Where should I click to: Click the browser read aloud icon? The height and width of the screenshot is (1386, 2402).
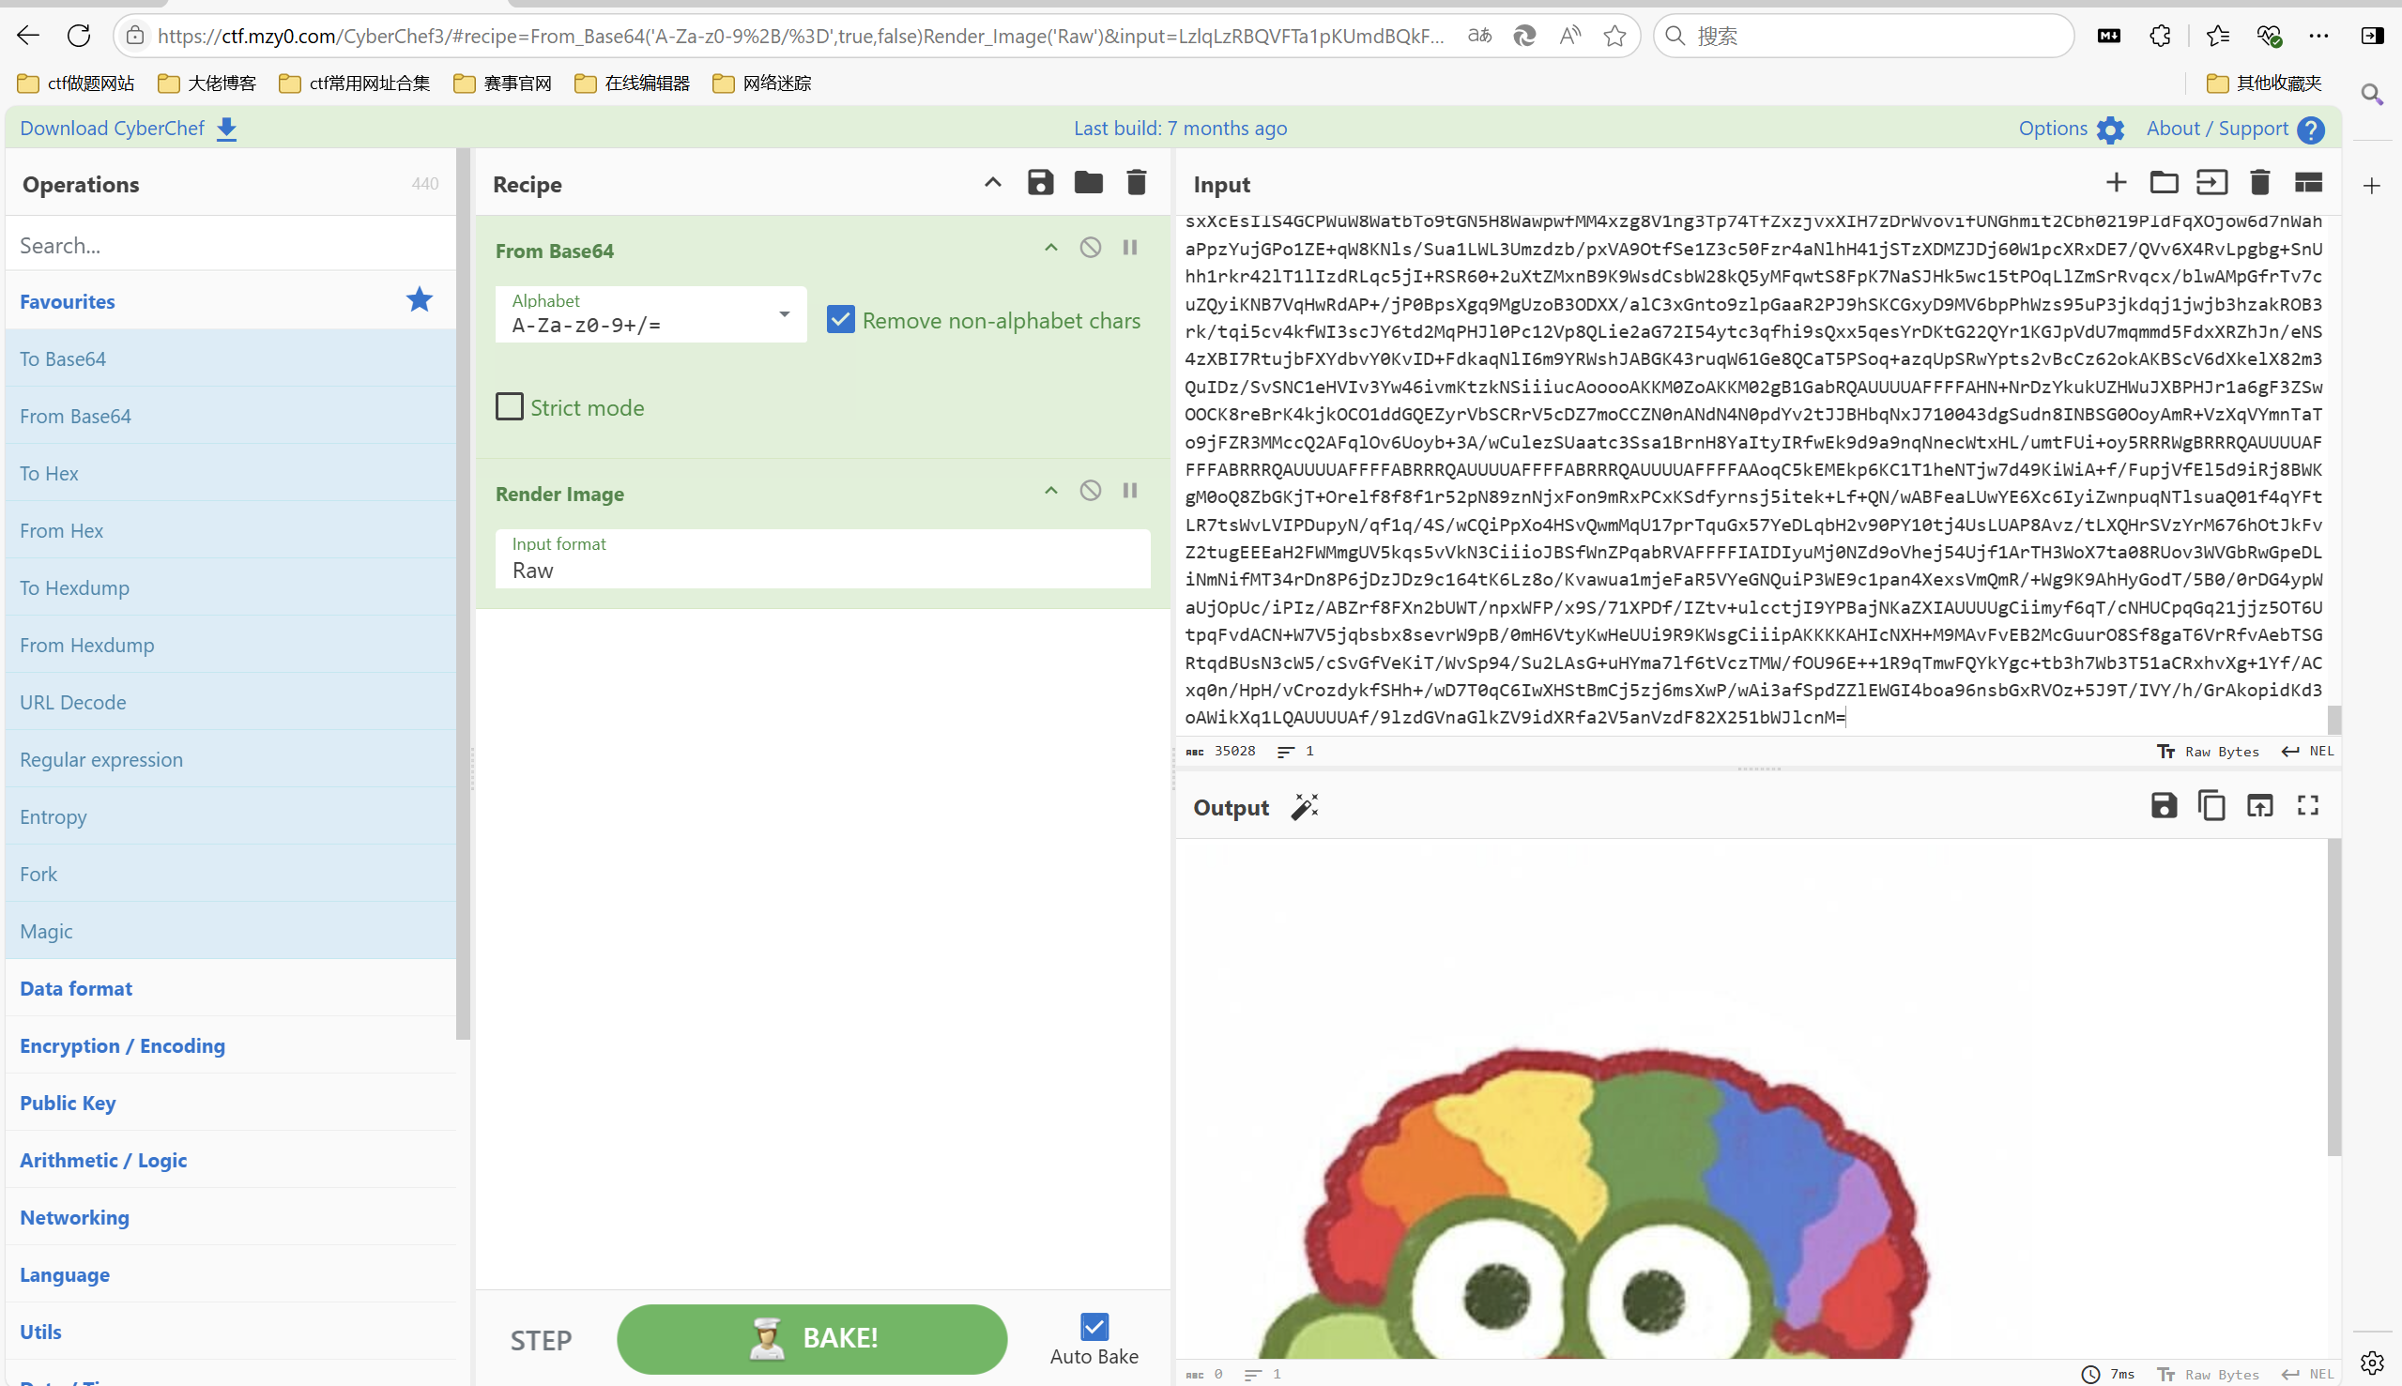[1569, 37]
